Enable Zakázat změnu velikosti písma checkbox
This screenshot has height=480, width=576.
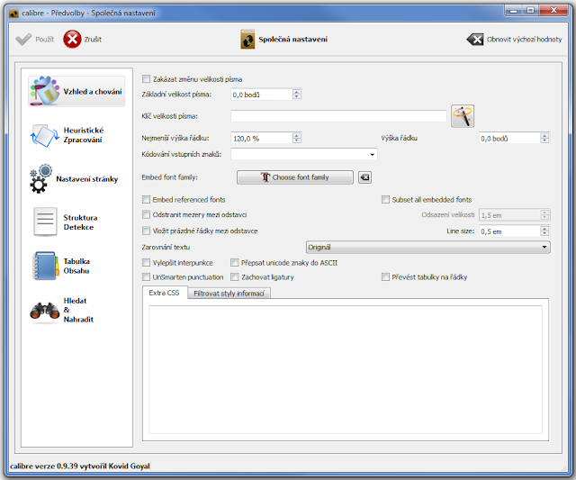[146, 79]
